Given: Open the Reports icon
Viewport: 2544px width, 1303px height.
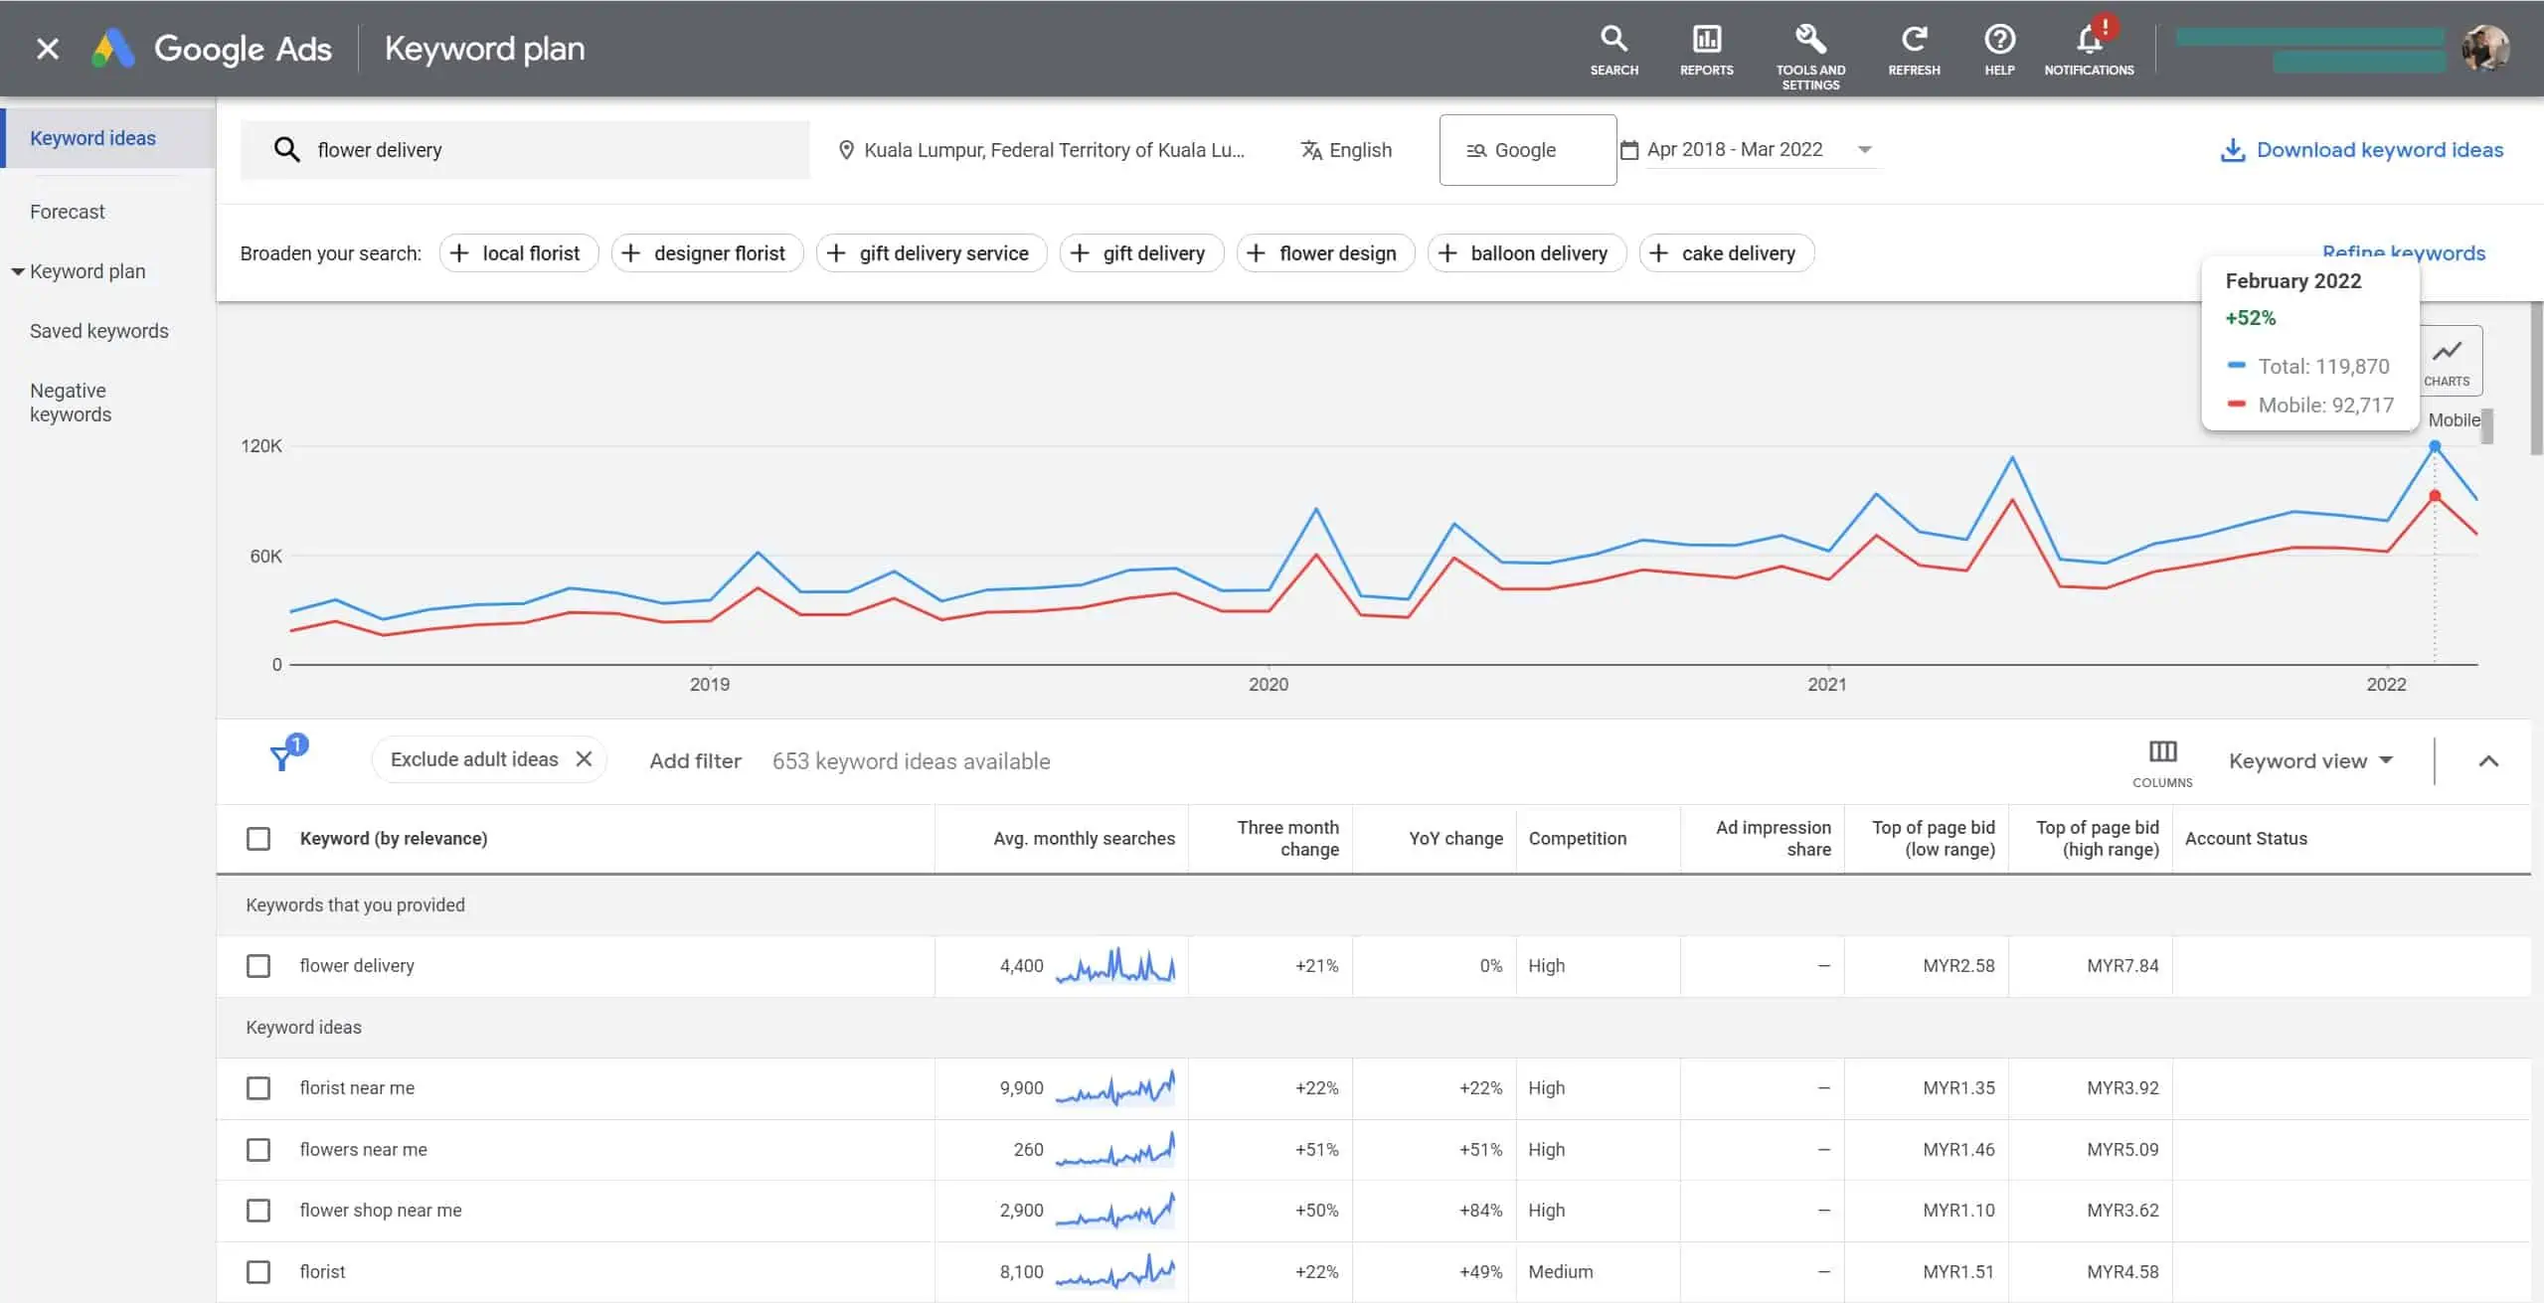Looking at the screenshot, I should pyautogui.click(x=1706, y=50).
